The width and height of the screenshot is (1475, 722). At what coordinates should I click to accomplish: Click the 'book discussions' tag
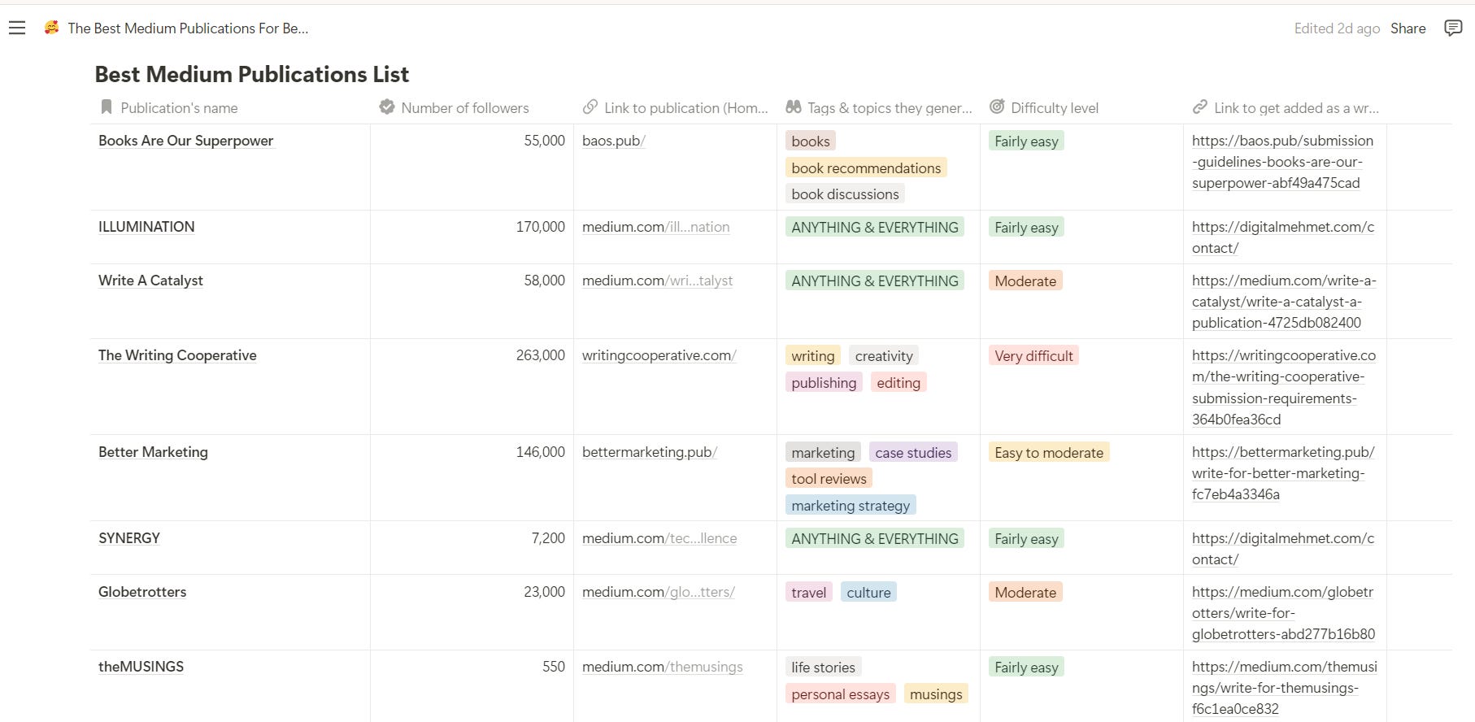845,194
